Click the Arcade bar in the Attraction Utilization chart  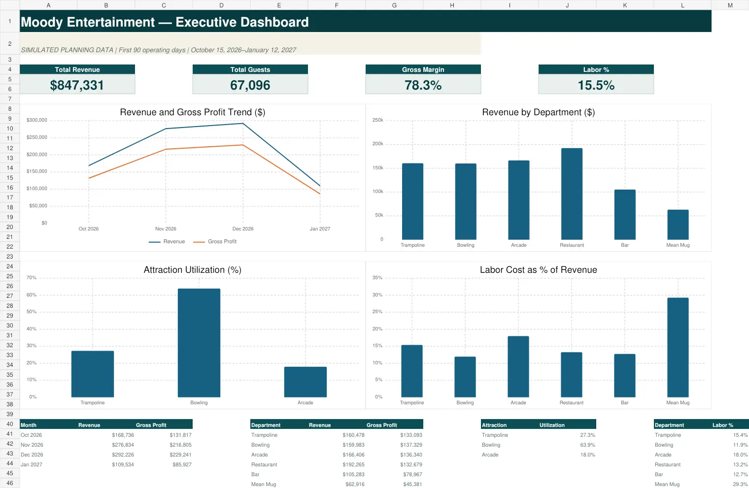(x=306, y=382)
